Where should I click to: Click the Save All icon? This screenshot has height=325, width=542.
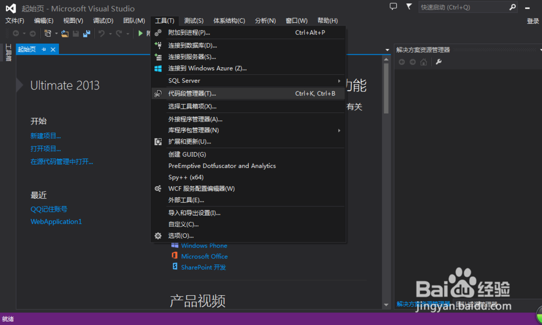[x=86, y=34]
